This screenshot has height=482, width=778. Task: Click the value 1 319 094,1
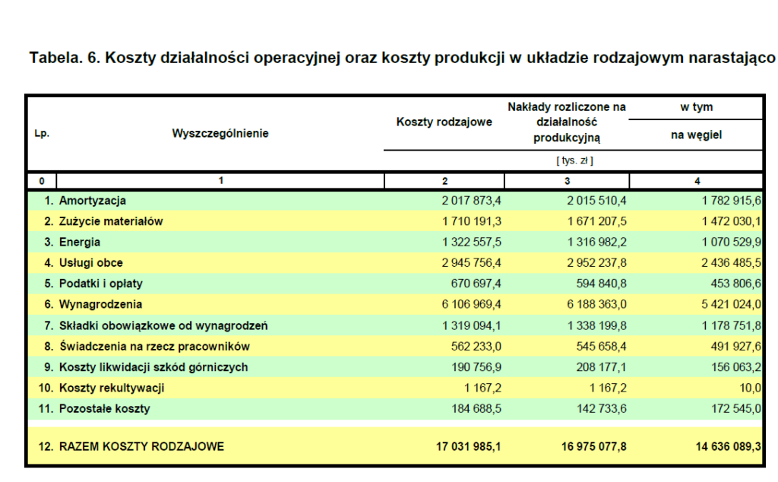pyautogui.click(x=471, y=325)
